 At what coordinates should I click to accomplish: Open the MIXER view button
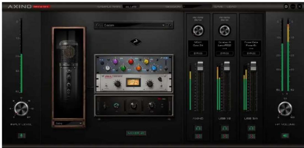point(136,133)
